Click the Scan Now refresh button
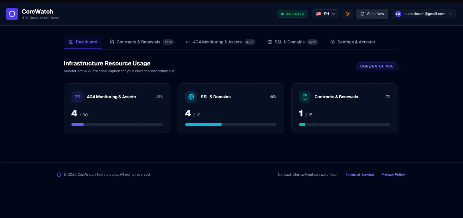 pyautogui.click(x=372, y=14)
